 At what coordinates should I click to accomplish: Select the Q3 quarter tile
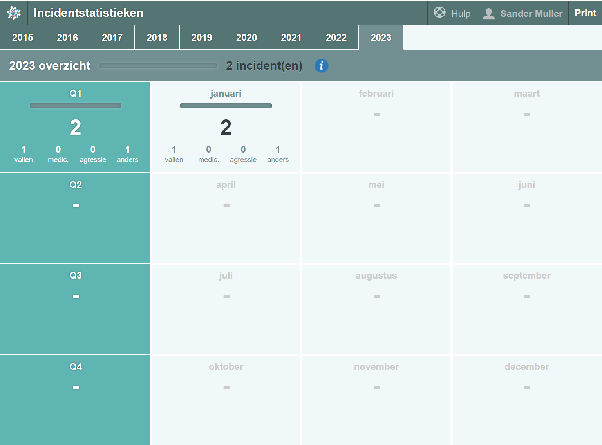75,308
